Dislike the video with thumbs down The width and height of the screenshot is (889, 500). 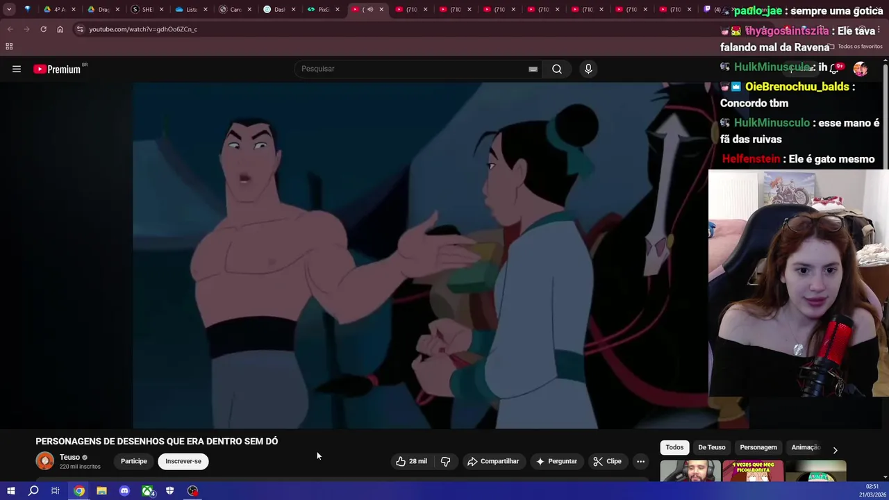pos(446,461)
